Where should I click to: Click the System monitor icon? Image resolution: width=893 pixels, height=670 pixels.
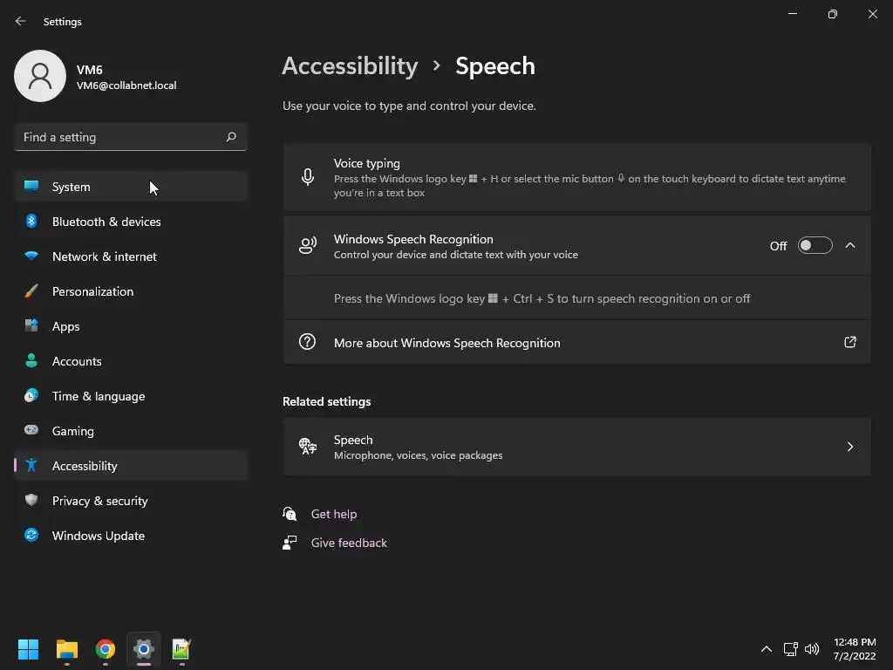coord(31,186)
